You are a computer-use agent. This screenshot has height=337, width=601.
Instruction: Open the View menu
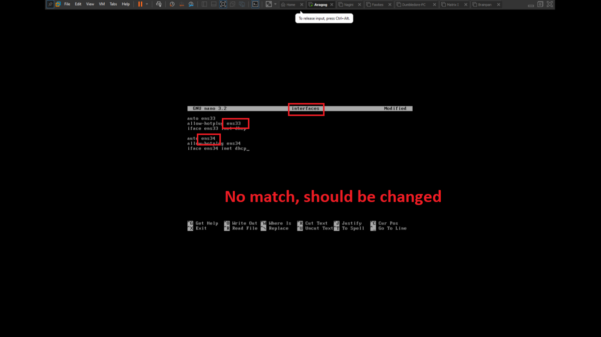click(90, 4)
